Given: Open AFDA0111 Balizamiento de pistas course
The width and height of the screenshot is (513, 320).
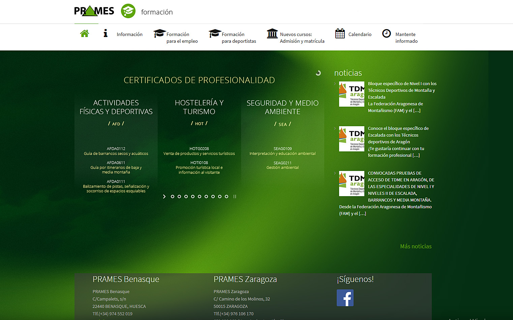Looking at the screenshot, I should click(116, 186).
